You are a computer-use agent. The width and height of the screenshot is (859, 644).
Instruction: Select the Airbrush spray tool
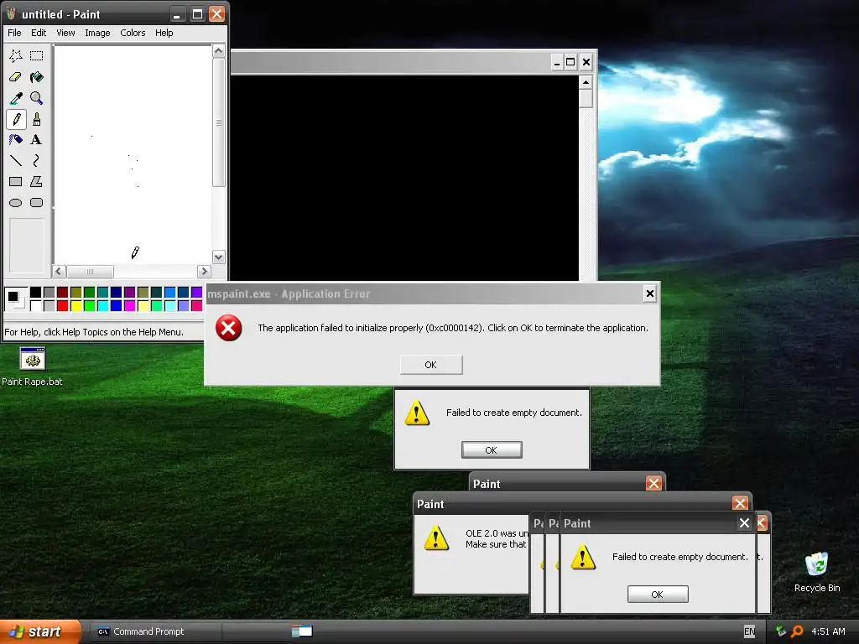pos(15,140)
